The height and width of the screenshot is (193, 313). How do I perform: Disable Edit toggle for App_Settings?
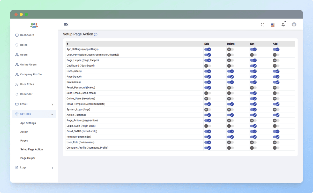point(208,49)
